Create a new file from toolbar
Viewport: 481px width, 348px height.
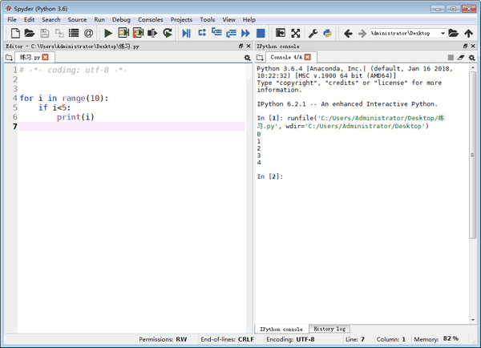[15, 33]
